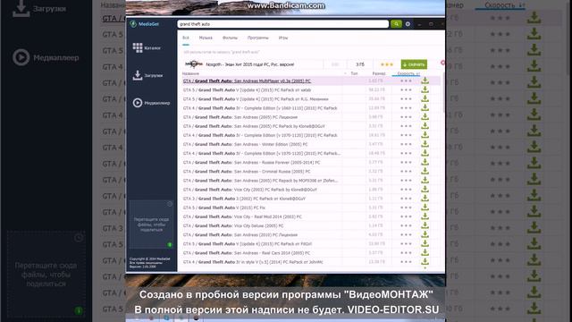Select title 'Grand Theft Auto V (2015) PC Fix'
Screen dimensions: 572x322
[x=224, y=208]
